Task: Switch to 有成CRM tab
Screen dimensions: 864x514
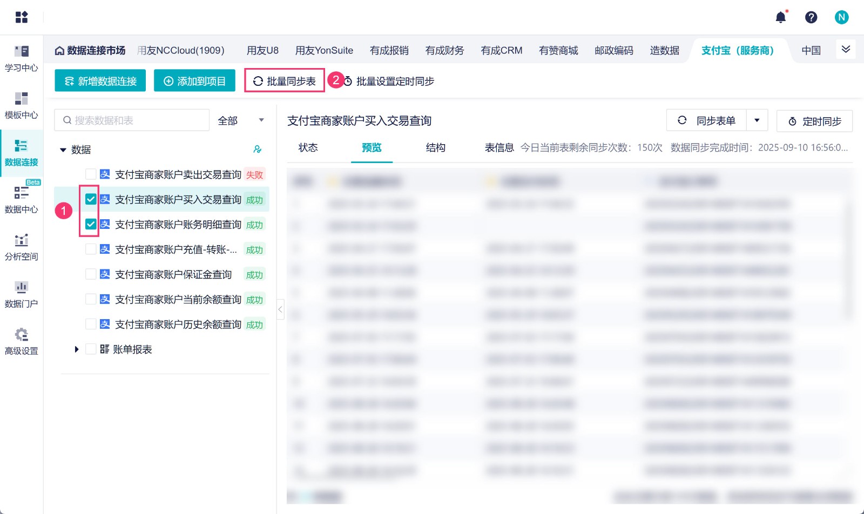Action: point(502,50)
